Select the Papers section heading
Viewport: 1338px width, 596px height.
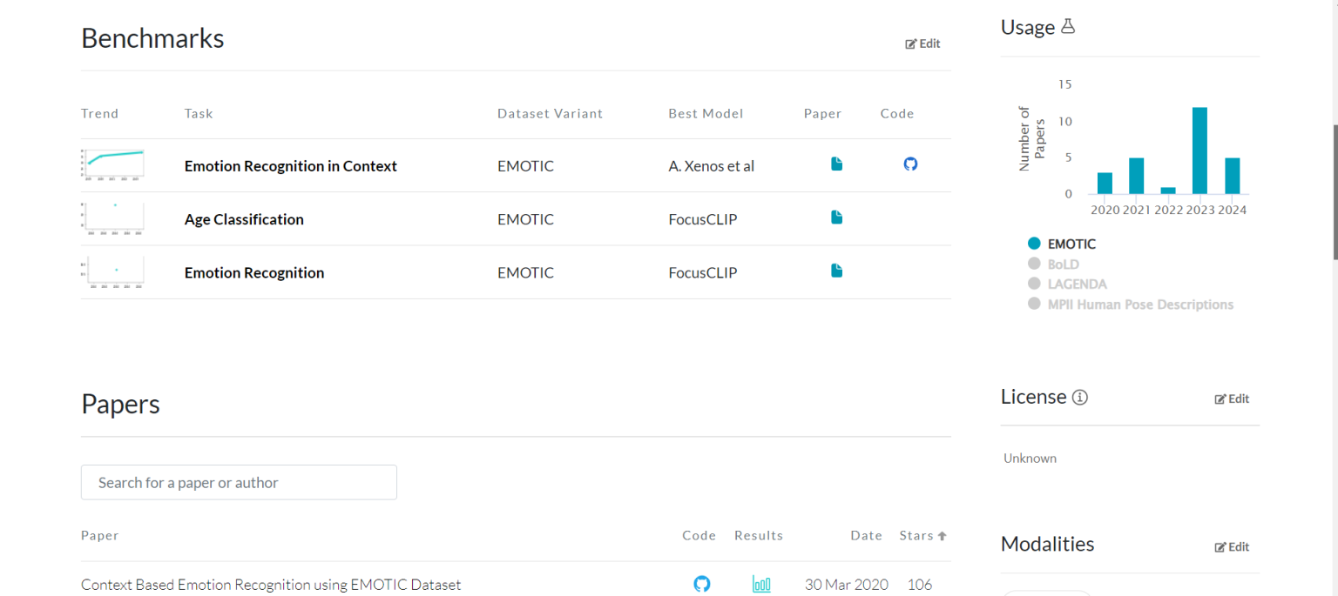click(x=120, y=404)
